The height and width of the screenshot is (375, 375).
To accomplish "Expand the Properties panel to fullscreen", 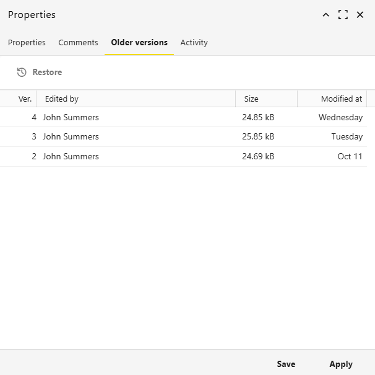I will tap(343, 15).
